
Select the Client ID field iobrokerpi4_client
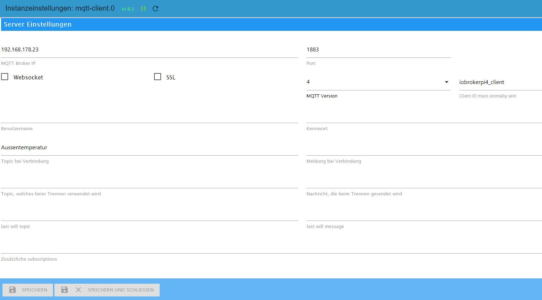point(498,82)
